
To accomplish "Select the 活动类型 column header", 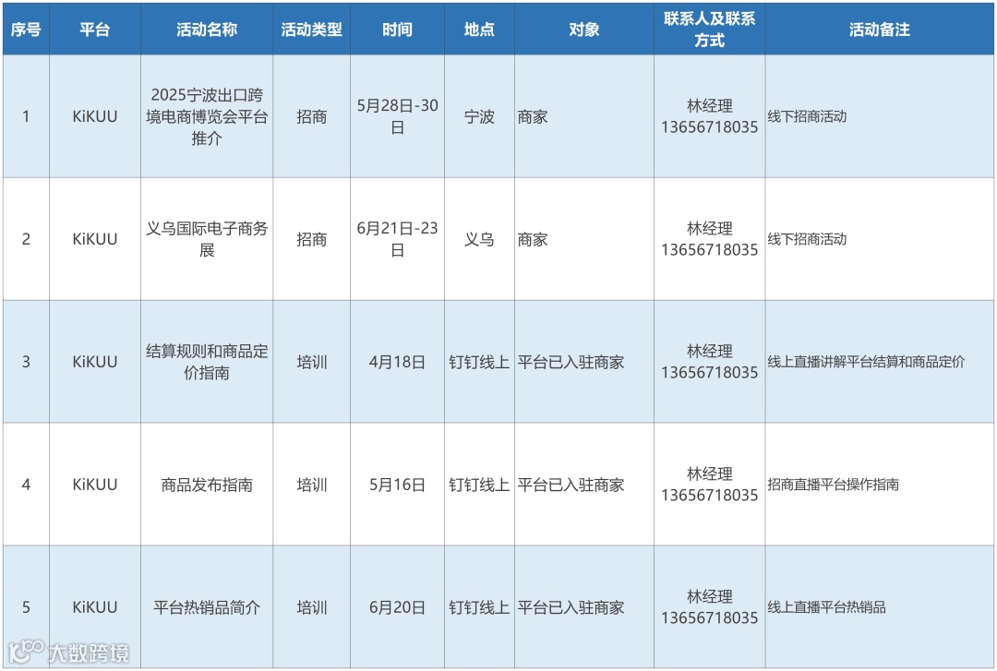I will pyautogui.click(x=312, y=30).
